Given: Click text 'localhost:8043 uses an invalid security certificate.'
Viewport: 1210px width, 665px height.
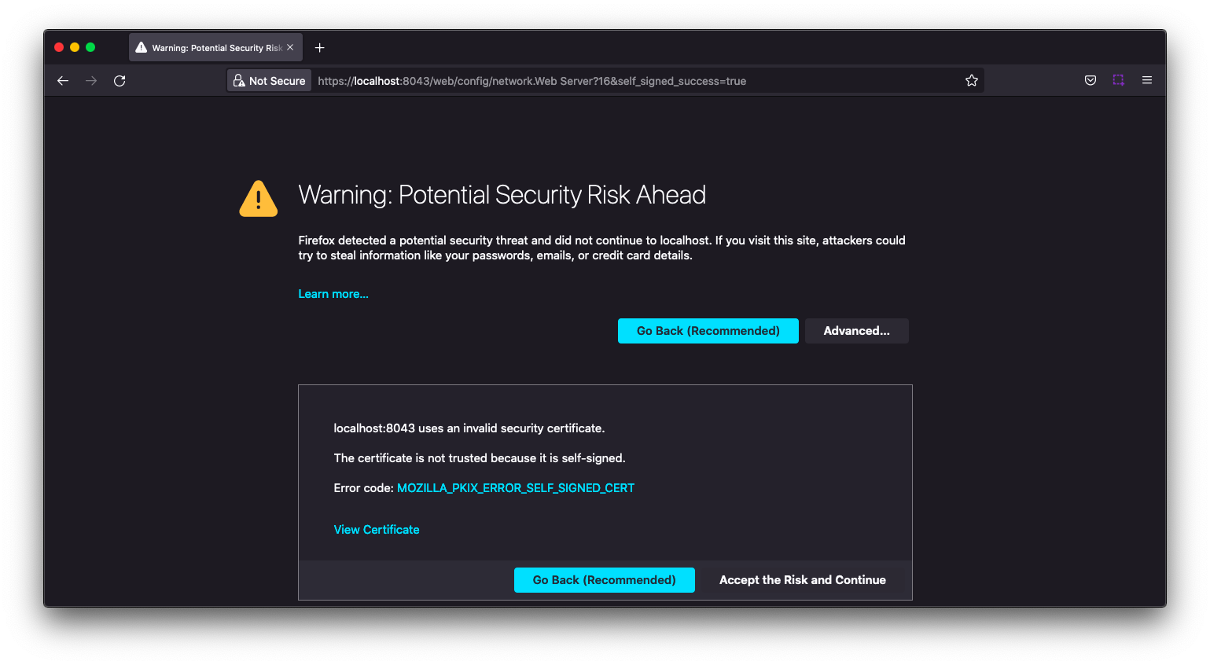Looking at the screenshot, I should click(x=469, y=428).
